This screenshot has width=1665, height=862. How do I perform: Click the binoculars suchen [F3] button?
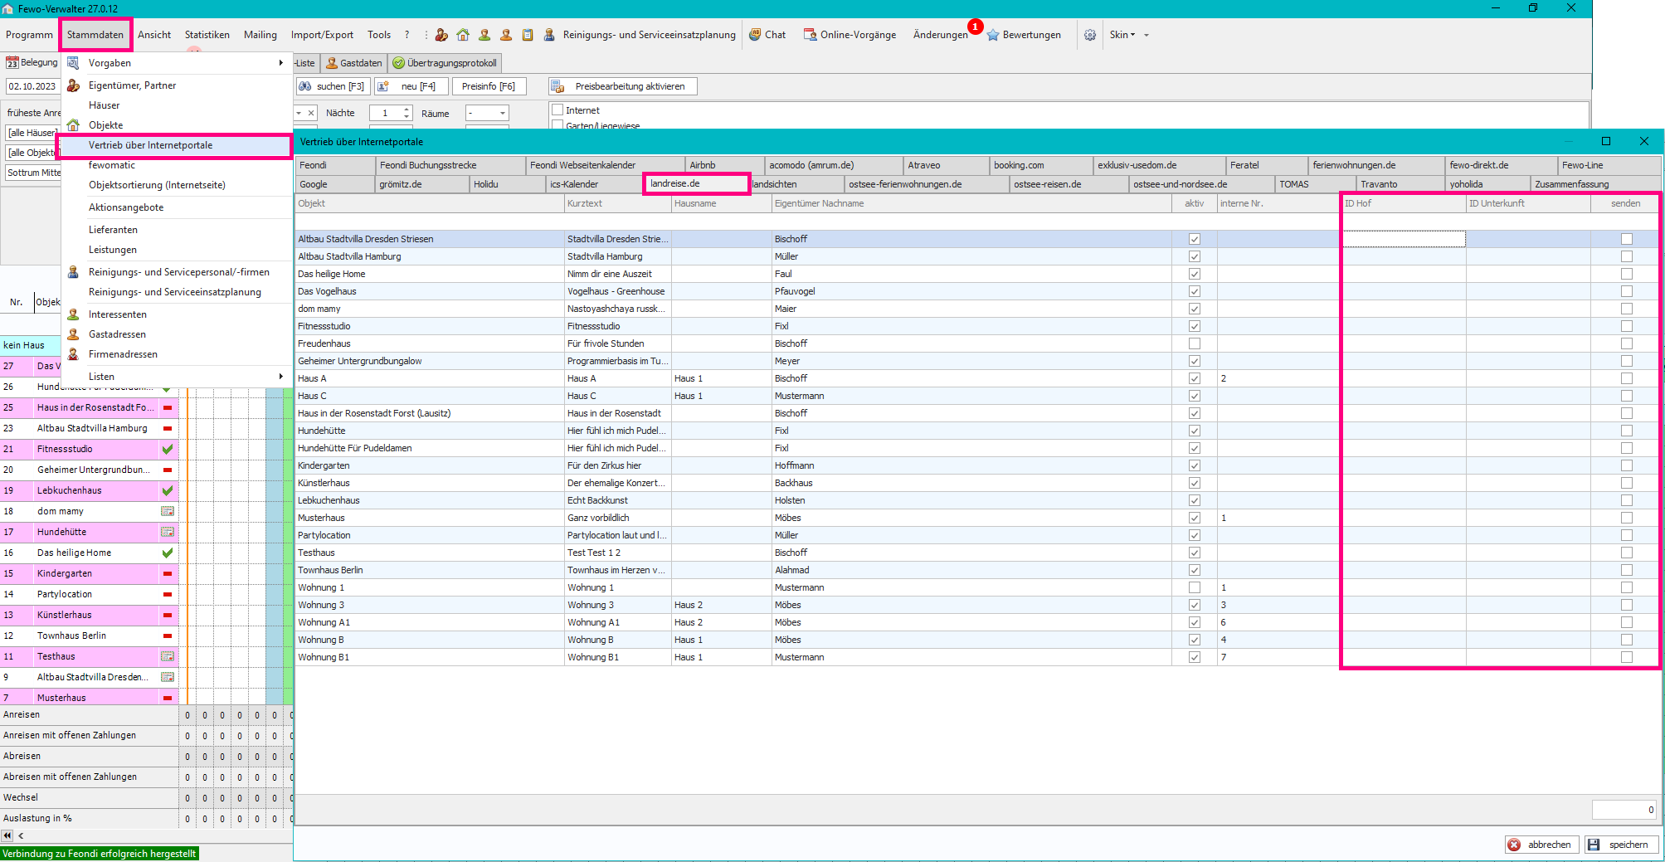coord(332,86)
